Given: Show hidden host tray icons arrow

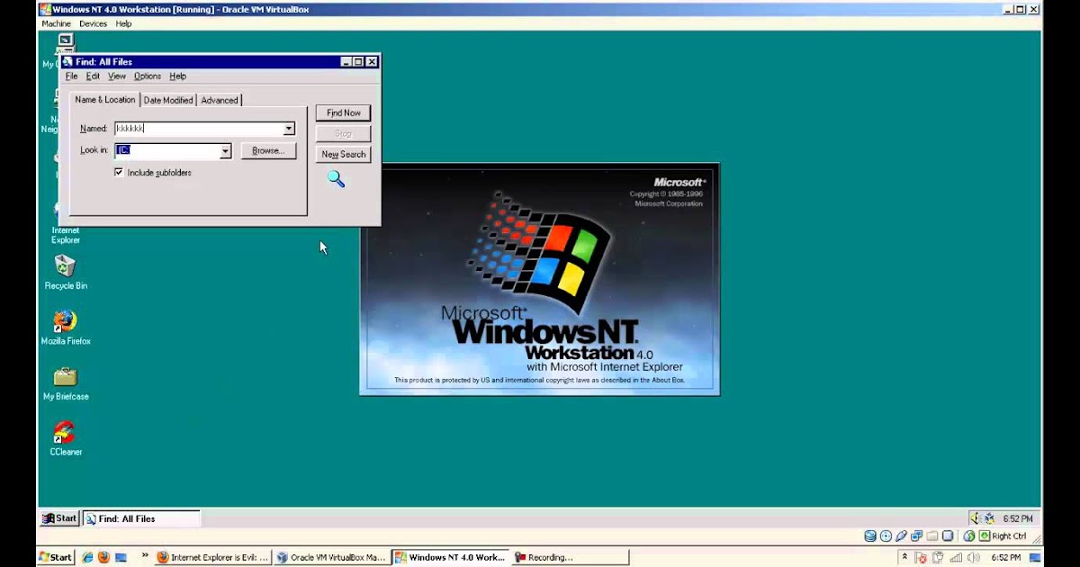Looking at the screenshot, I should [x=904, y=557].
